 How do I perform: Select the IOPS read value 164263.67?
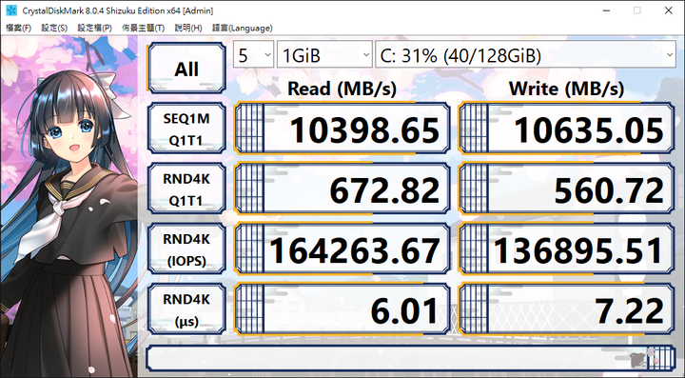point(342,249)
